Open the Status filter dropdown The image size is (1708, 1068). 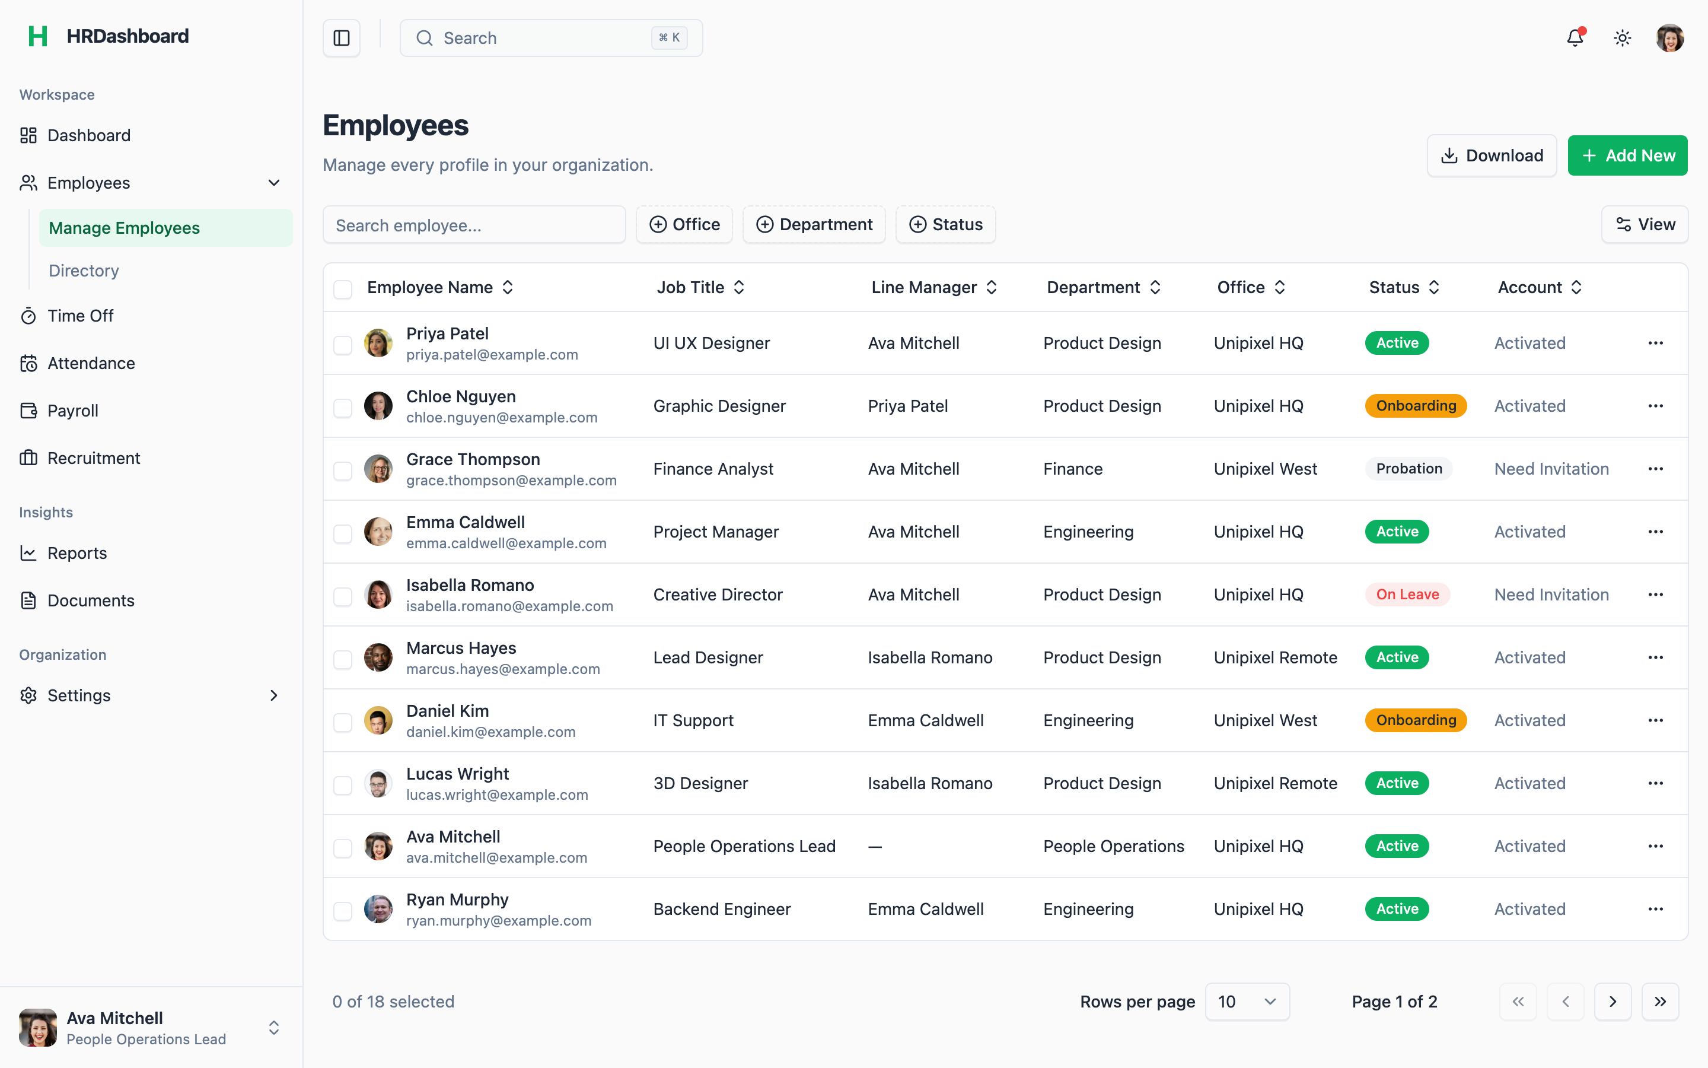[945, 225]
